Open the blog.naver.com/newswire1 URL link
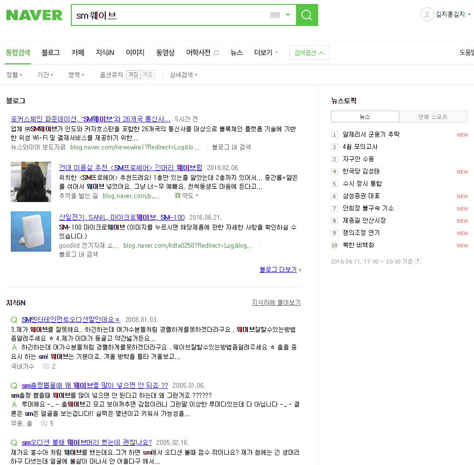474x465 pixels. (x=135, y=147)
